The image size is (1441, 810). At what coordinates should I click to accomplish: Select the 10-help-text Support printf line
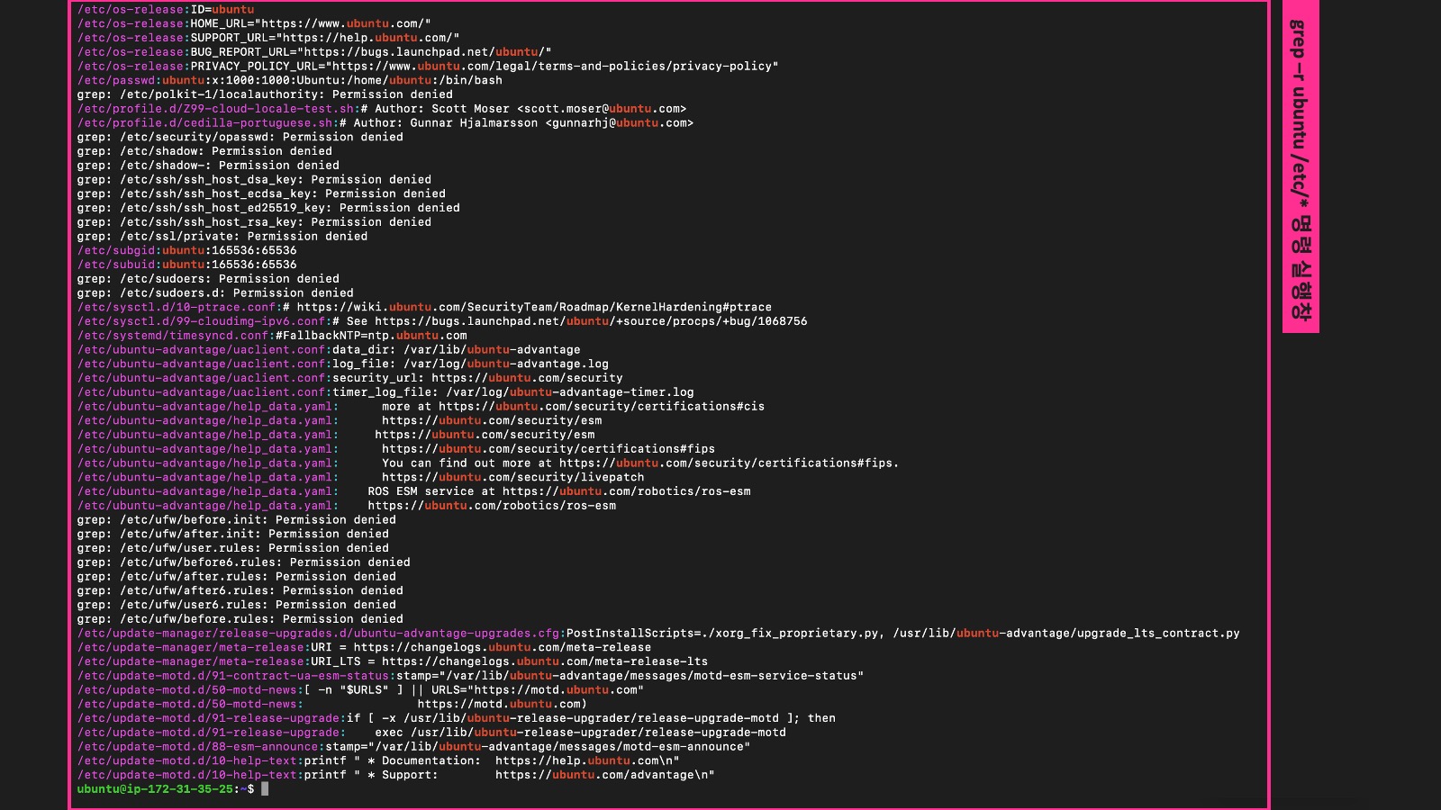[396, 775]
